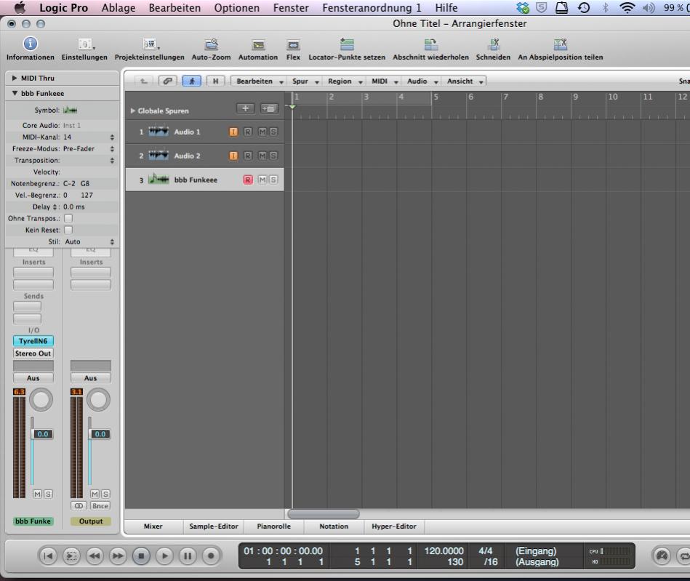Image resolution: width=690 pixels, height=581 pixels.
Task: Click the Schneiden toolbar icon
Action: [x=493, y=44]
